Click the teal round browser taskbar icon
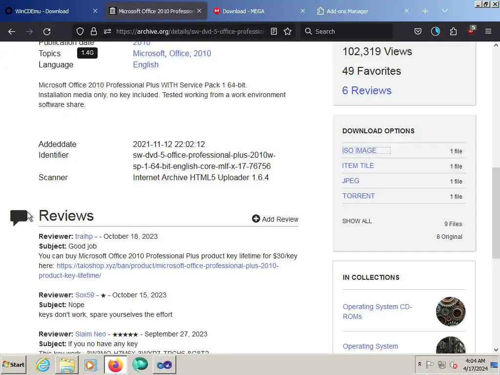This screenshot has height=375, width=500. point(140,364)
